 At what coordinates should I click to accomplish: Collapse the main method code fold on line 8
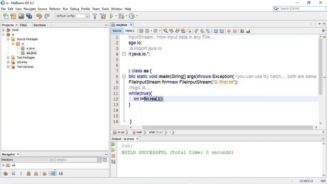point(124,76)
